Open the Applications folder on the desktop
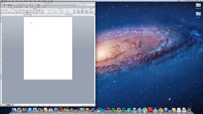 click(x=198, y=6)
